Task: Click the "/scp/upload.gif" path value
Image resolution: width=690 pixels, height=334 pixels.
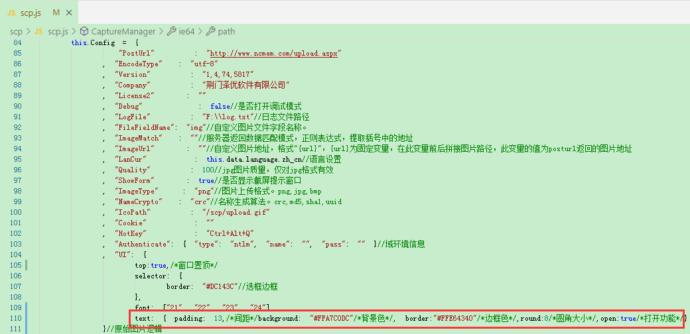Action: pyautogui.click(x=236, y=211)
